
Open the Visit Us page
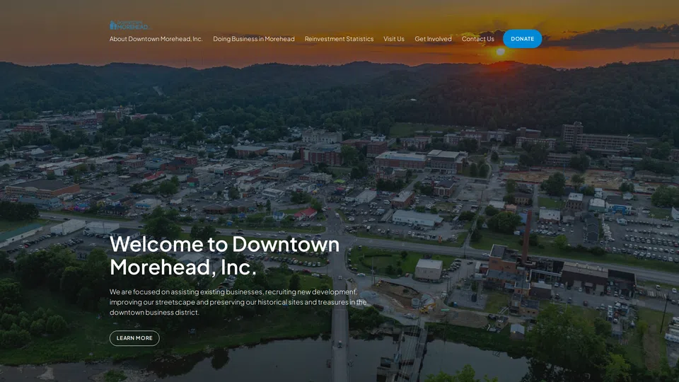point(394,39)
